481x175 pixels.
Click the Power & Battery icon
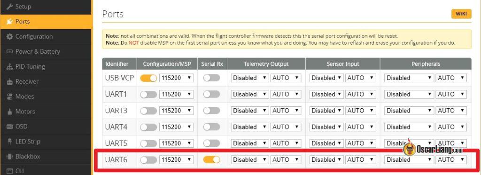pos(10,51)
